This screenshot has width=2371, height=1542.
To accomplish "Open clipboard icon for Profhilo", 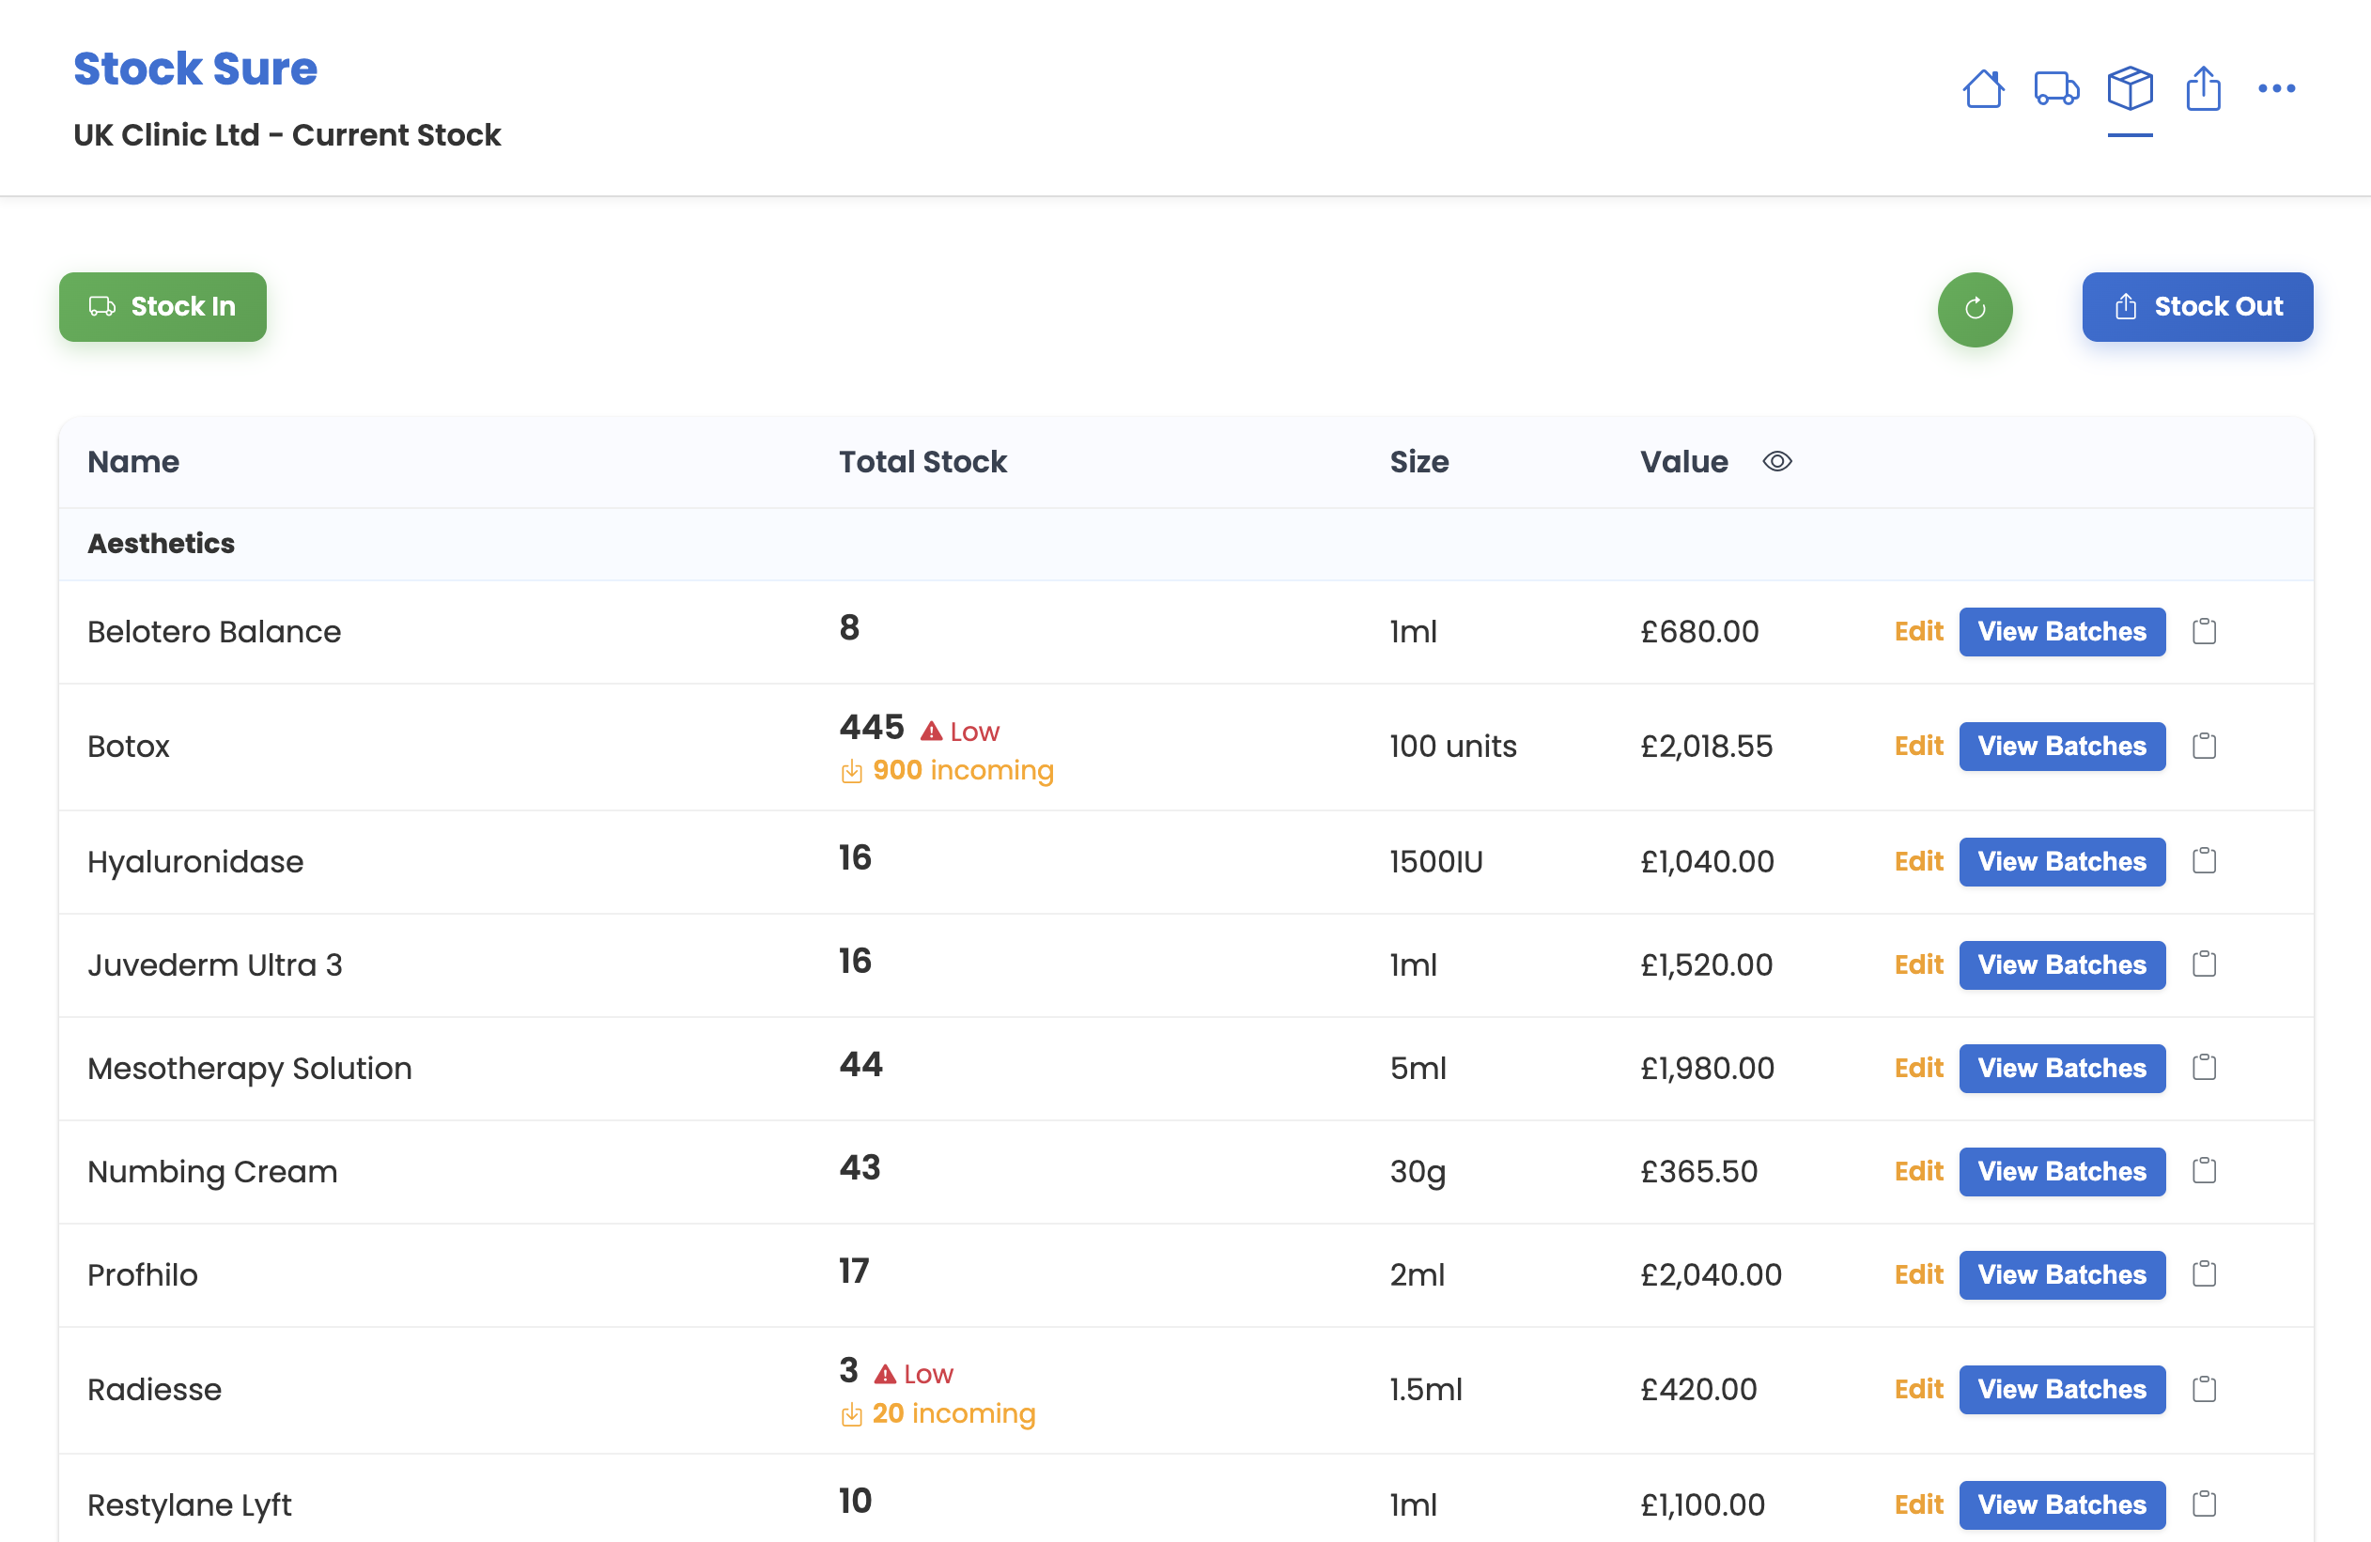I will [x=2204, y=1275].
